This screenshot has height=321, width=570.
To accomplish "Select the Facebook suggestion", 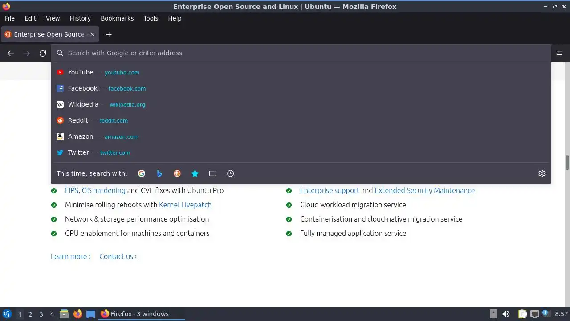I will [x=301, y=88].
